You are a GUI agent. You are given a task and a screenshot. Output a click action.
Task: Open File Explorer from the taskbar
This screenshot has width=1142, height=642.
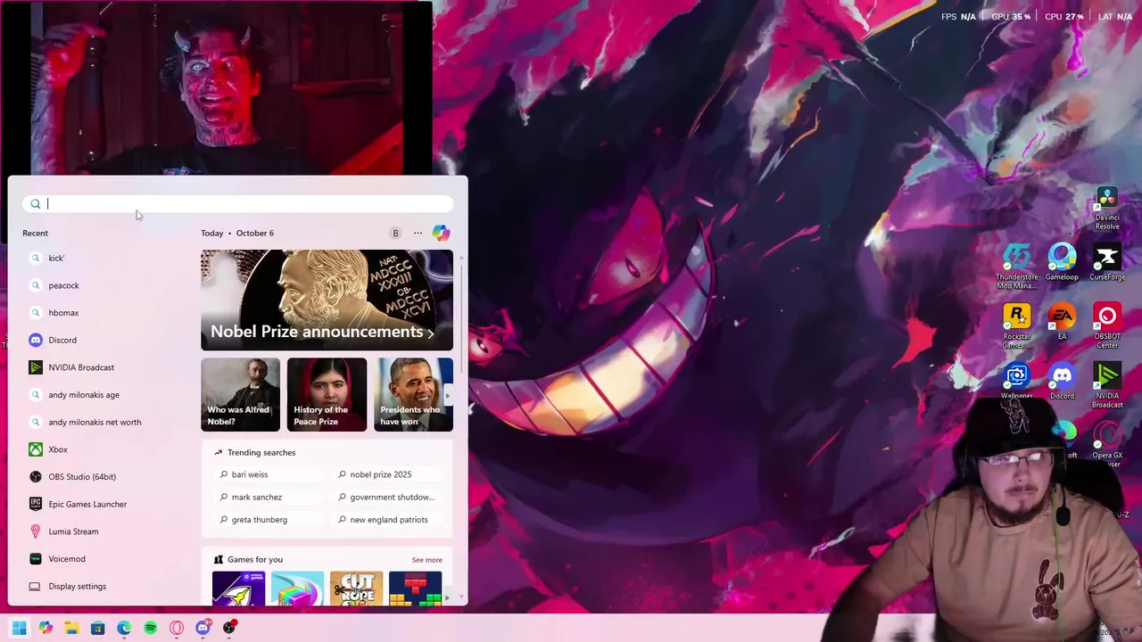(71, 628)
